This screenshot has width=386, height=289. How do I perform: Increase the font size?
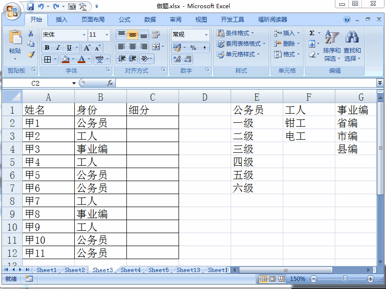87,48
